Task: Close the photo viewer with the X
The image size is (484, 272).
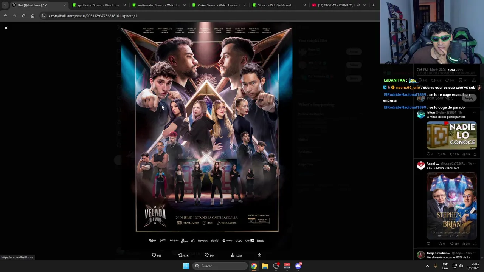Action: (x=6, y=28)
